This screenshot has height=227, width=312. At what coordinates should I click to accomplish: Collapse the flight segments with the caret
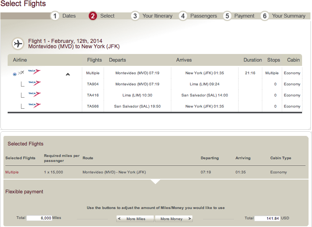click(68, 74)
